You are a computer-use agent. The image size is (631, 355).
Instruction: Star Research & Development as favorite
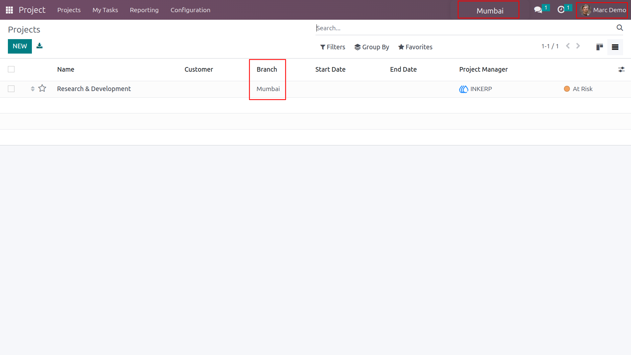pos(42,88)
